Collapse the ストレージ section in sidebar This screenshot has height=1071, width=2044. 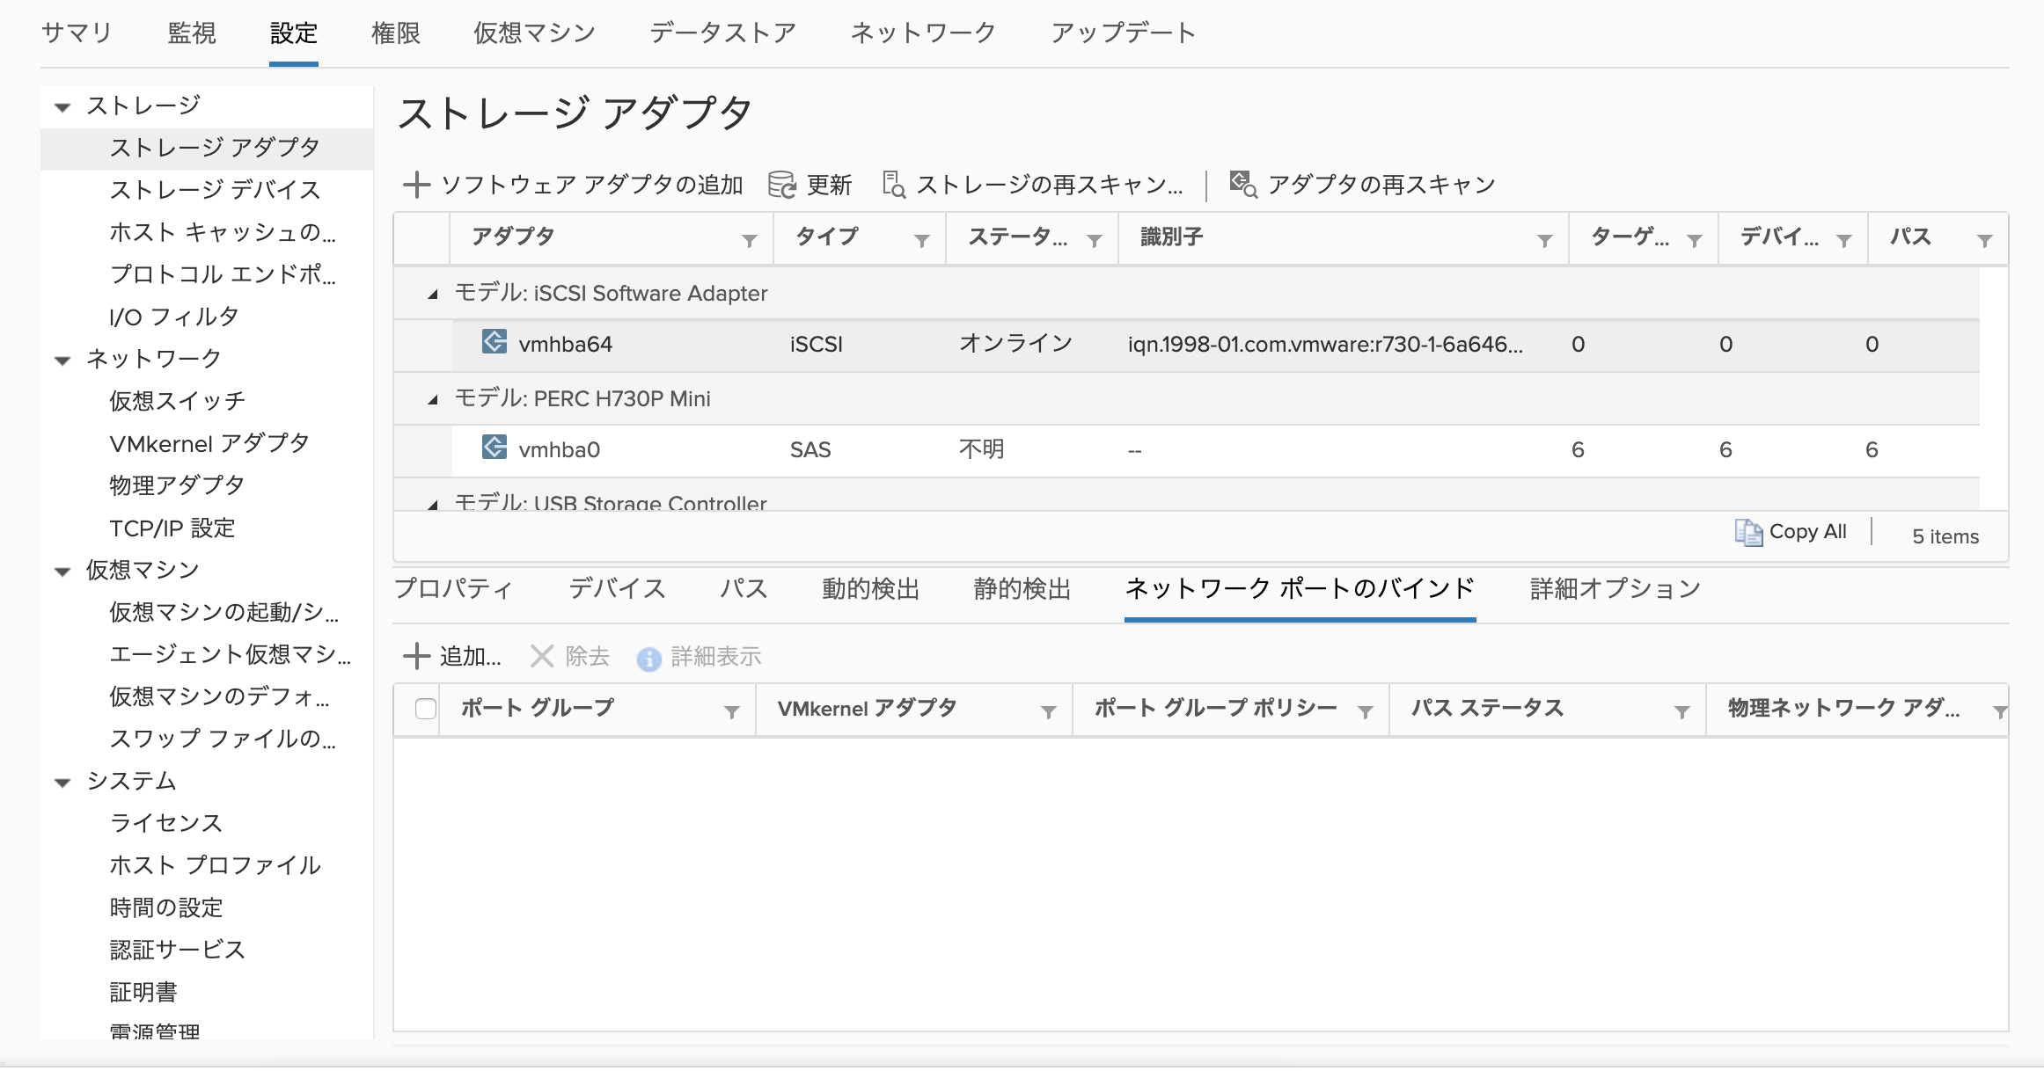coord(62,107)
